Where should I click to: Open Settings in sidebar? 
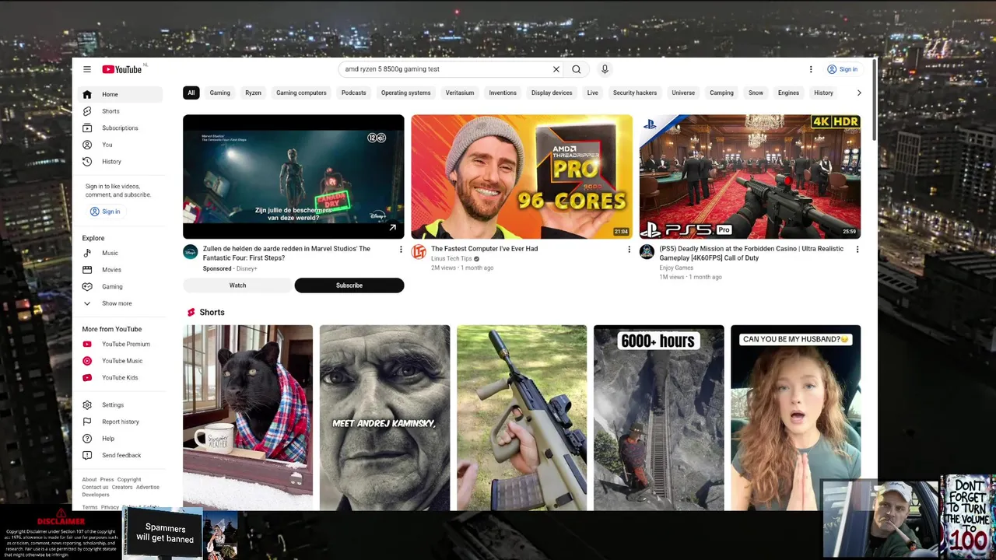(120, 405)
